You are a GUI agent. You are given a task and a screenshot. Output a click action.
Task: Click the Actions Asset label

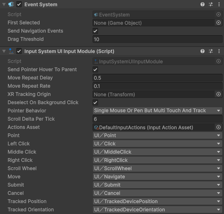[x=24, y=127]
